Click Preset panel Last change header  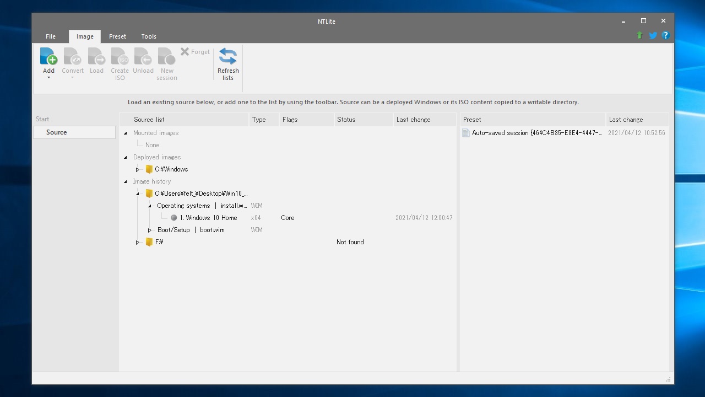[x=637, y=120]
